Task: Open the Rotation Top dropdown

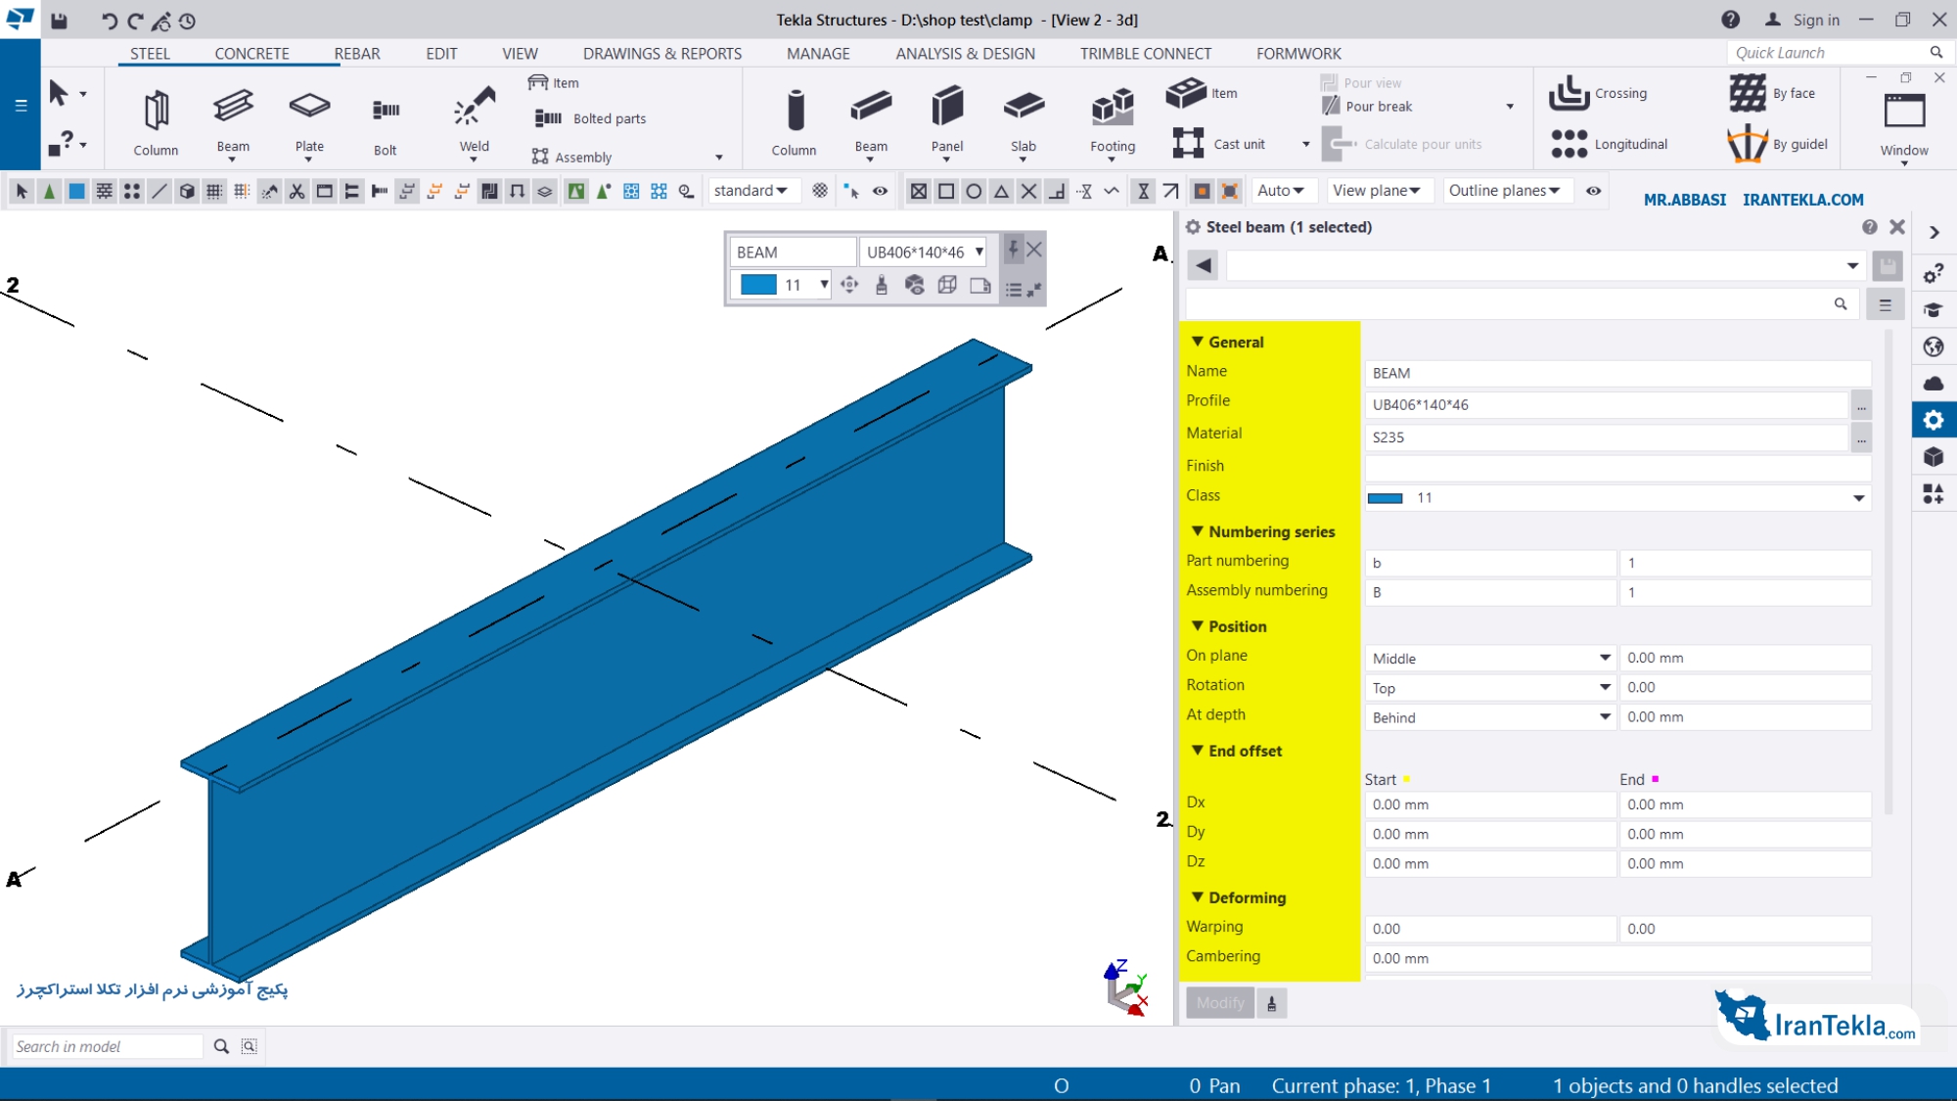Action: (1605, 688)
